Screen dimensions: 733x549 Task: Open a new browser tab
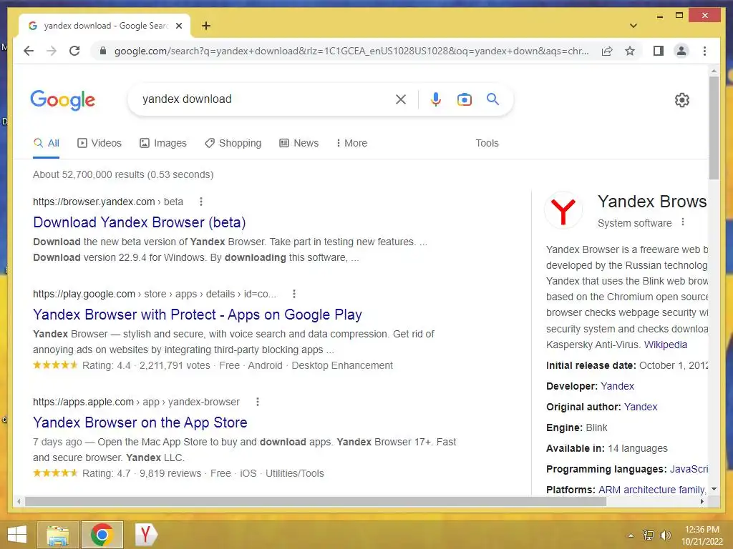coord(206,26)
